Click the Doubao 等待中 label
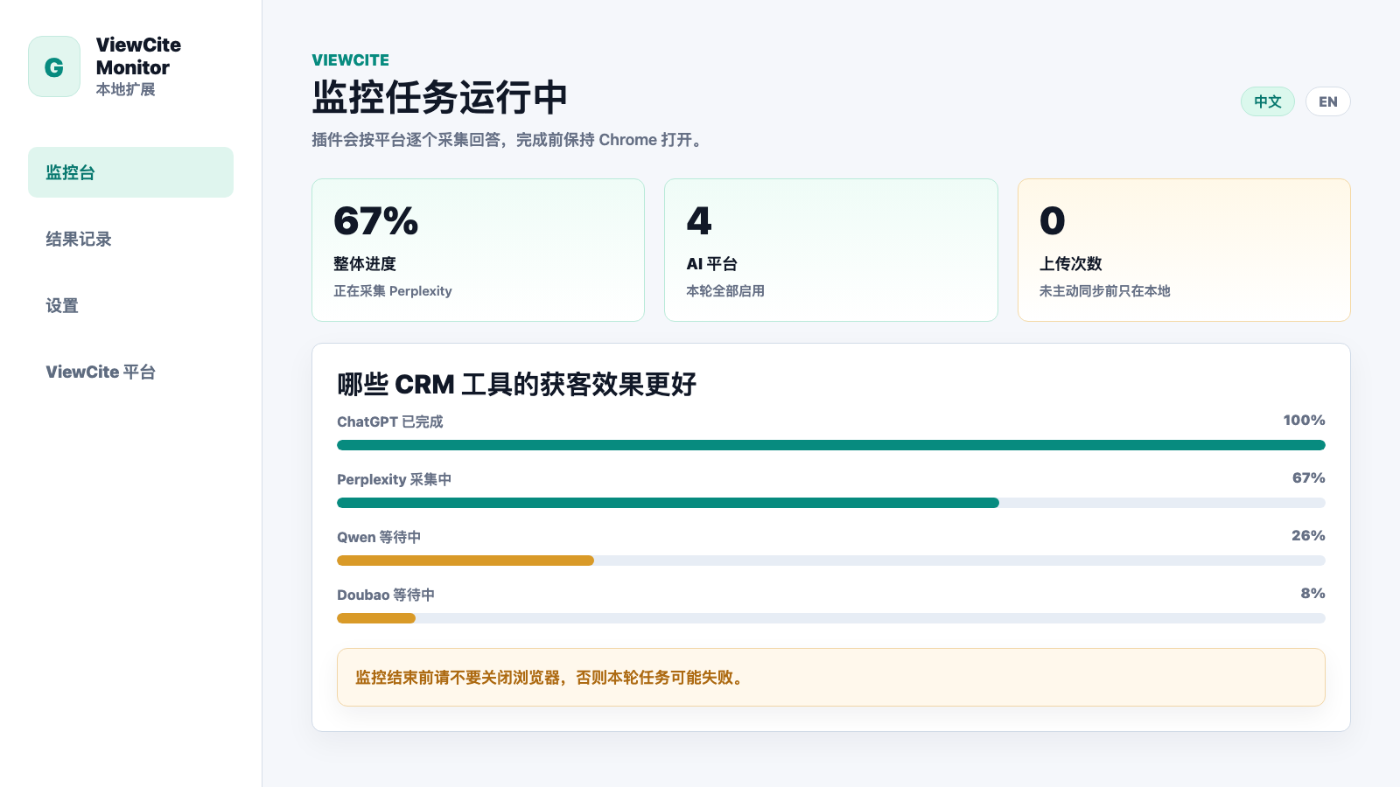 (386, 595)
